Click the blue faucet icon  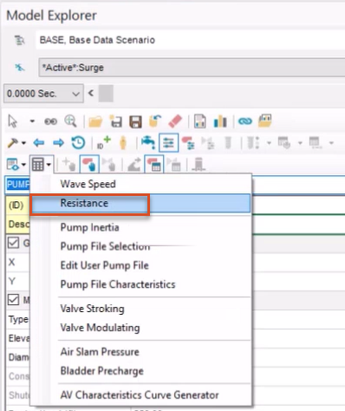click(x=148, y=143)
